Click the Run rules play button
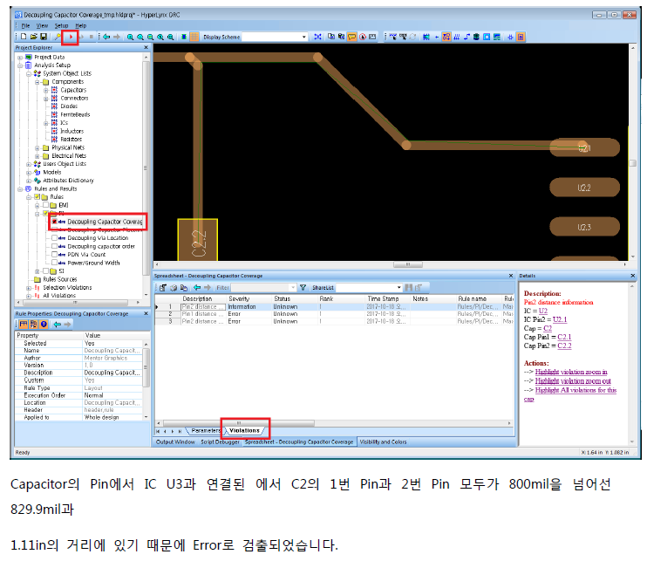This screenshot has height=568, width=647. coord(72,37)
